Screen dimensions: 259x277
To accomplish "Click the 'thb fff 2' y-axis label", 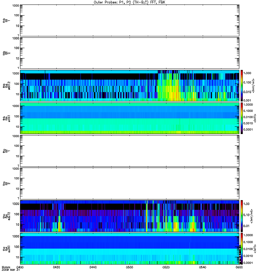I will (7, 53).
